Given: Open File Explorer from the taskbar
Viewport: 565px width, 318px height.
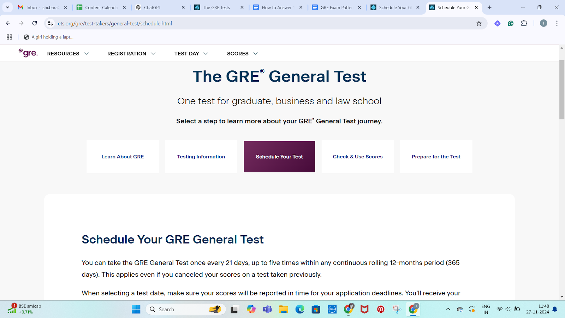Looking at the screenshot, I should click(x=284, y=310).
